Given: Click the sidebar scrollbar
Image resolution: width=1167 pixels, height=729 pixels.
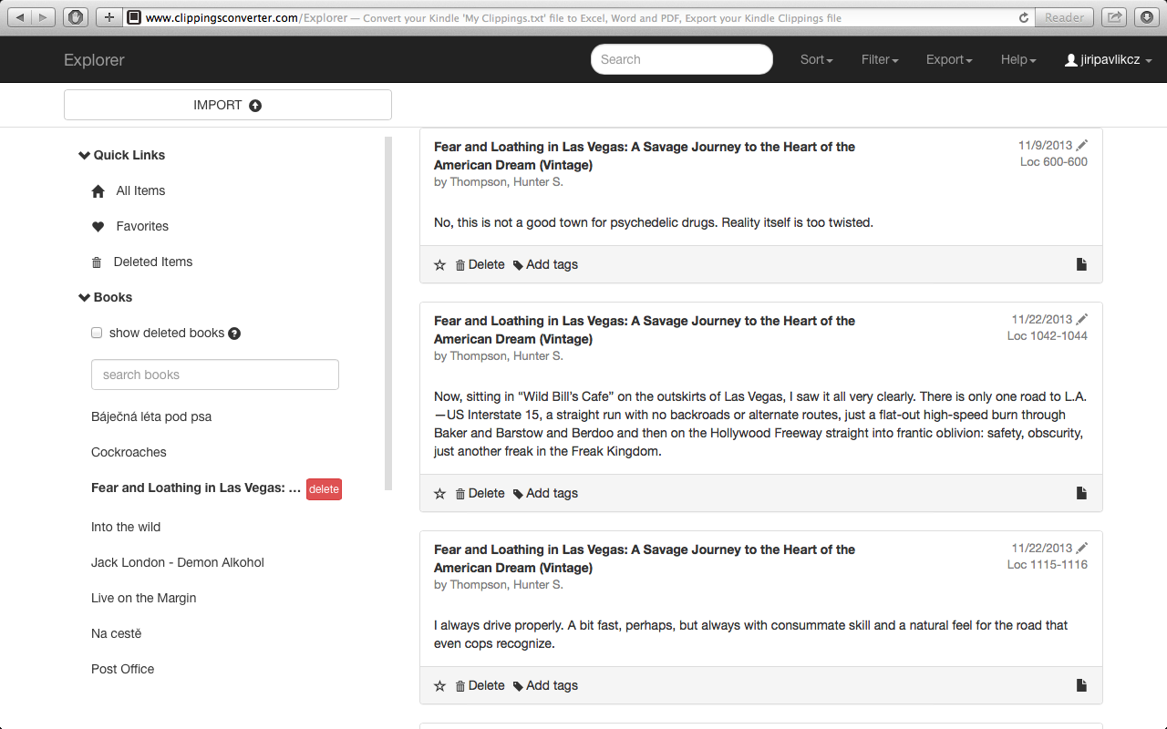Looking at the screenshot, I should point(388,313).
